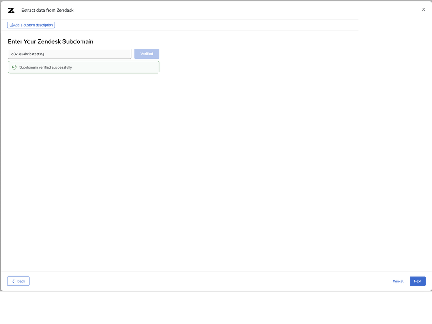
Task: Click 'Subdomain verified successfully' message text
Action: click(x=46, y=67)
